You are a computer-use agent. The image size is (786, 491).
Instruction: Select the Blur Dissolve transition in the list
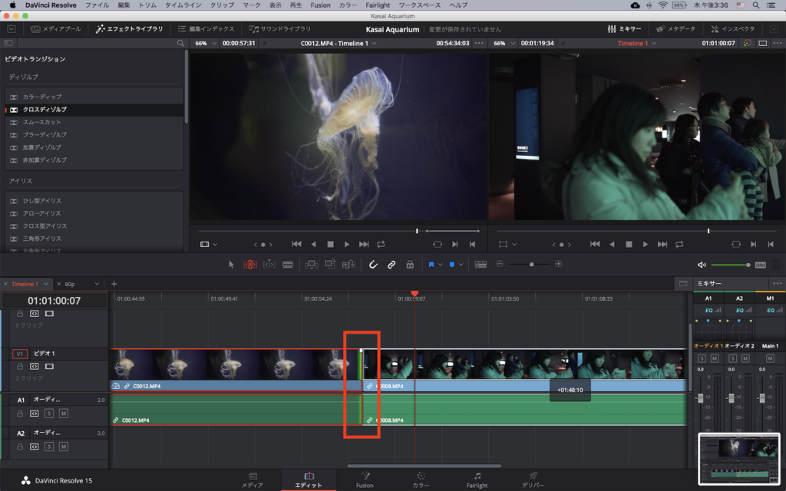pos(45,134)
